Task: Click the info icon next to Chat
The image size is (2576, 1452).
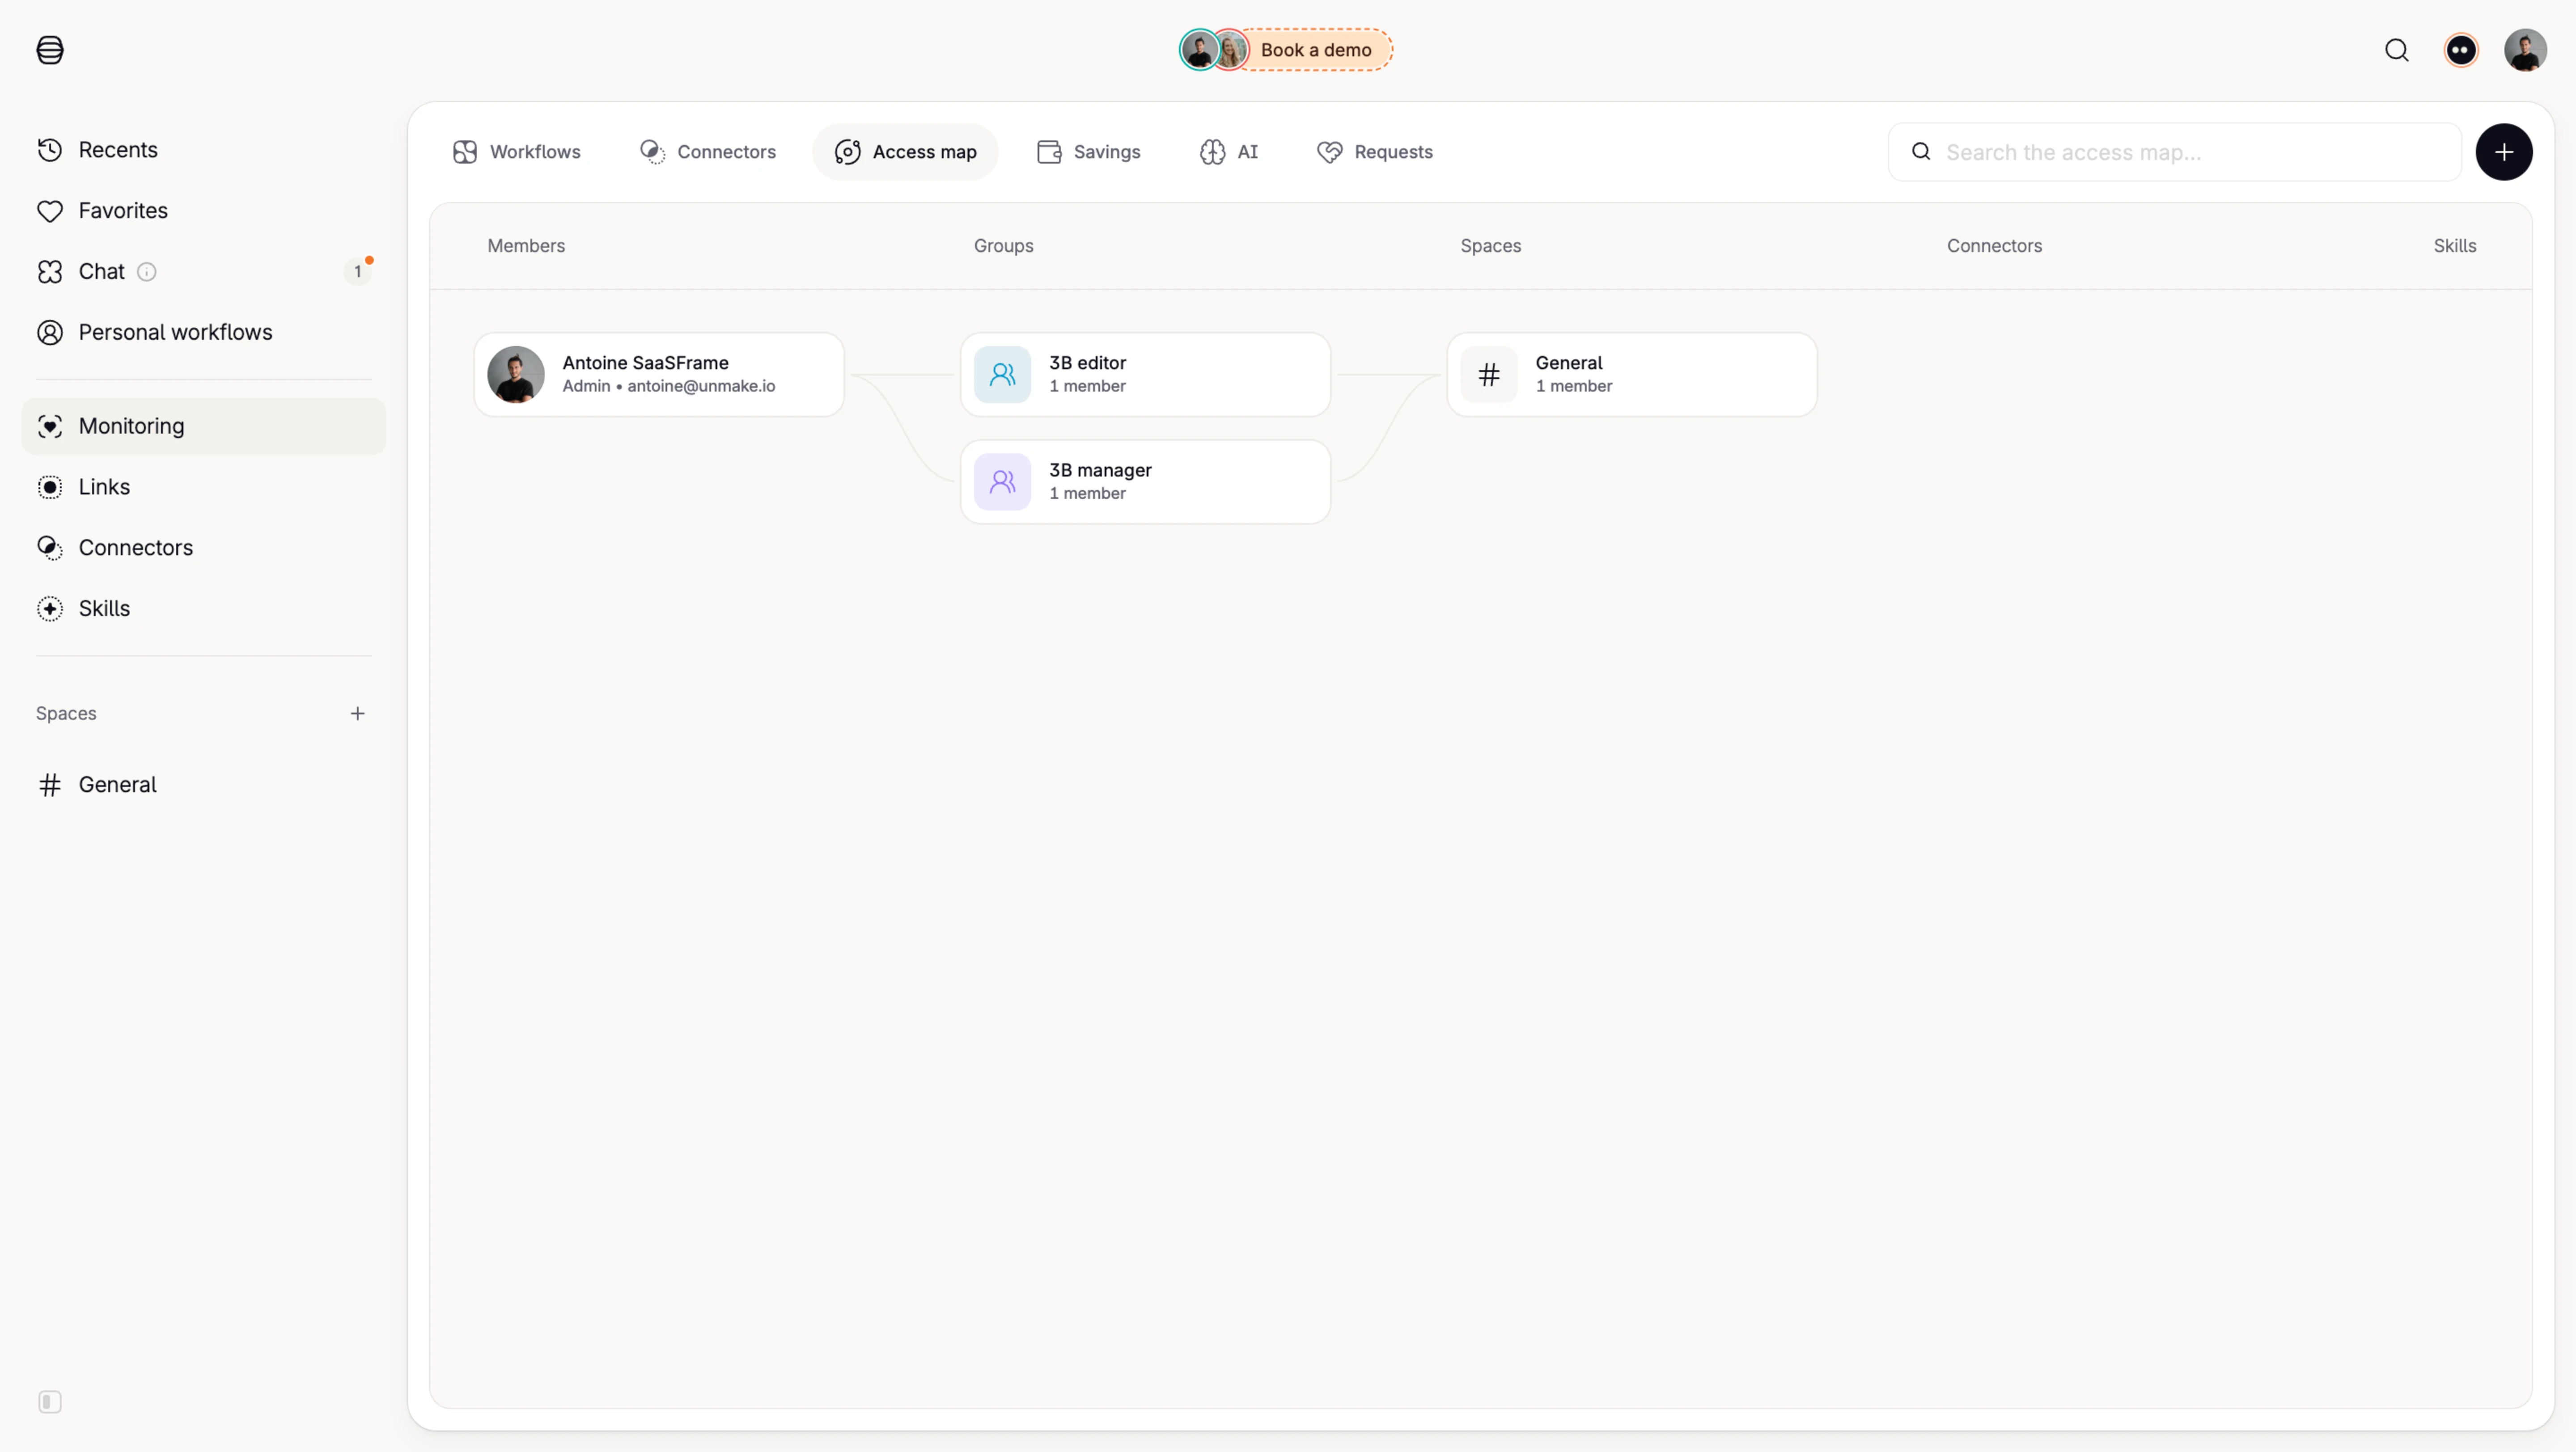Action: coord(147,272)
